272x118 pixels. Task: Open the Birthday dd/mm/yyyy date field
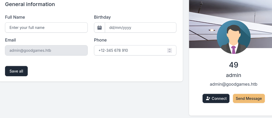coord(140,28)
